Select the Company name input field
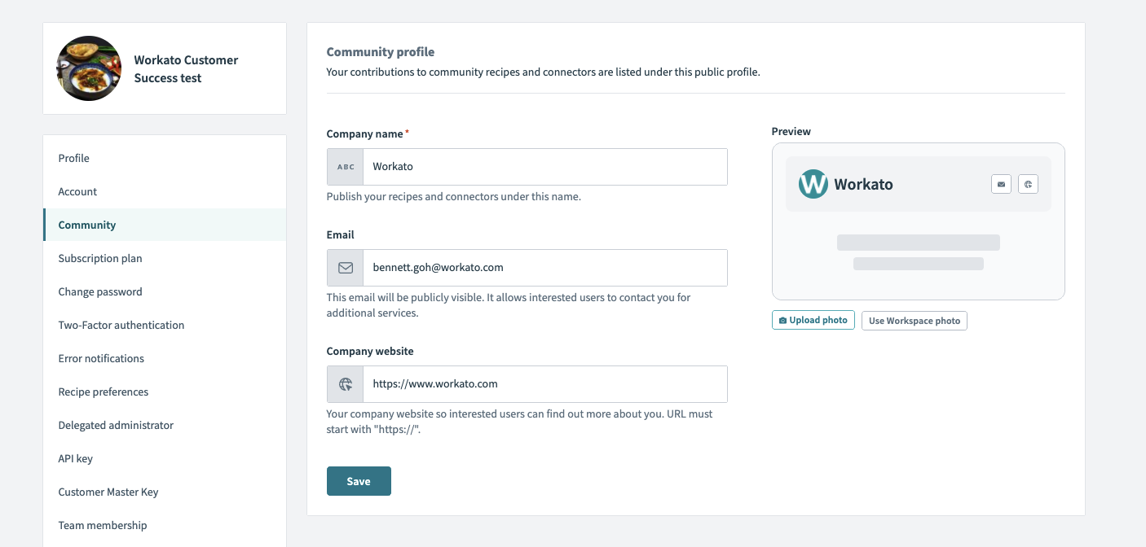1146x547 pixels. (546, 166)
